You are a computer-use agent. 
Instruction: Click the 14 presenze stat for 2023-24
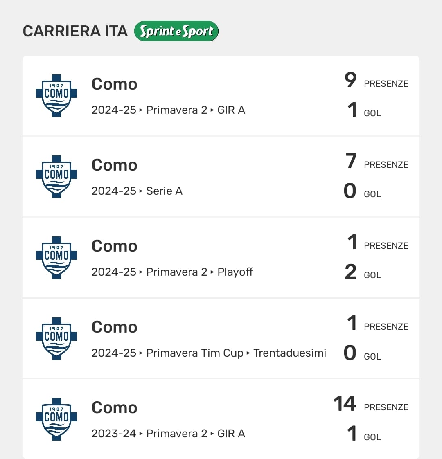click(x=345, y=404)
